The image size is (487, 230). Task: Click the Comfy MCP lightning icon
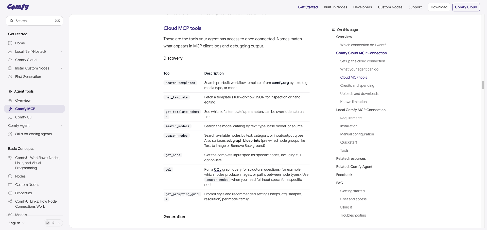coord(10,109)
